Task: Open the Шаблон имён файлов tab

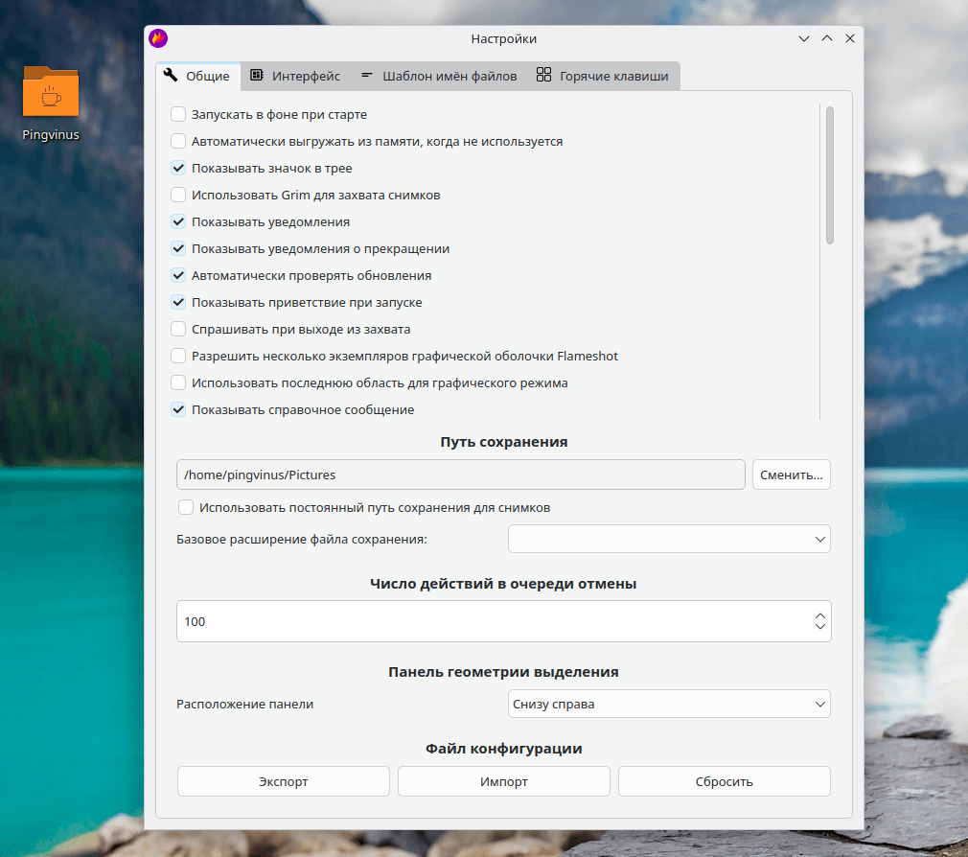Action: (449, 76)
